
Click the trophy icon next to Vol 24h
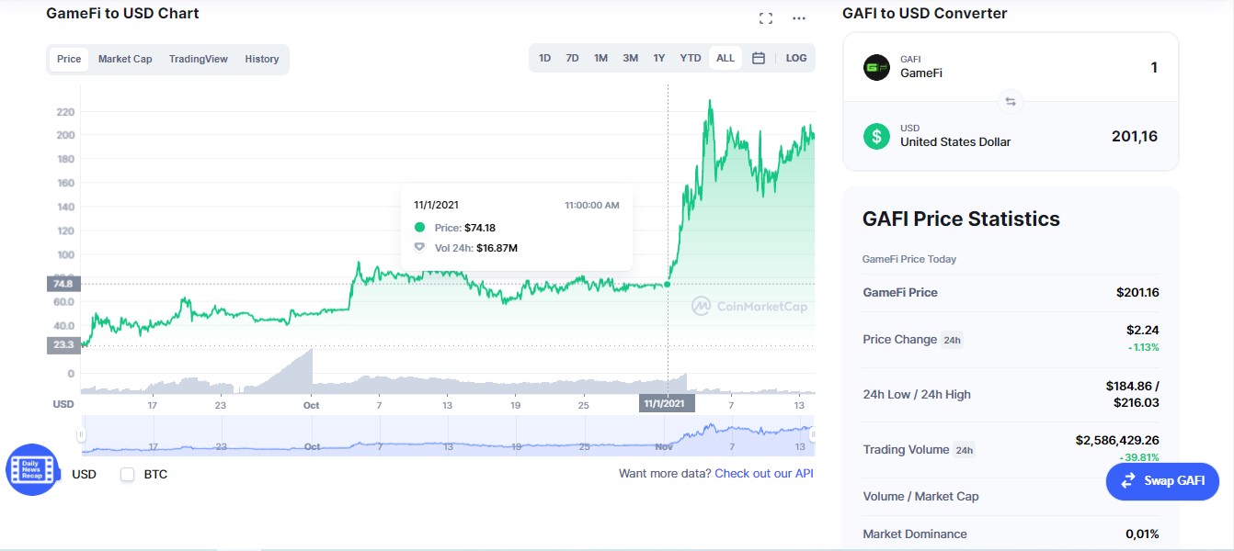coord(420,247)
